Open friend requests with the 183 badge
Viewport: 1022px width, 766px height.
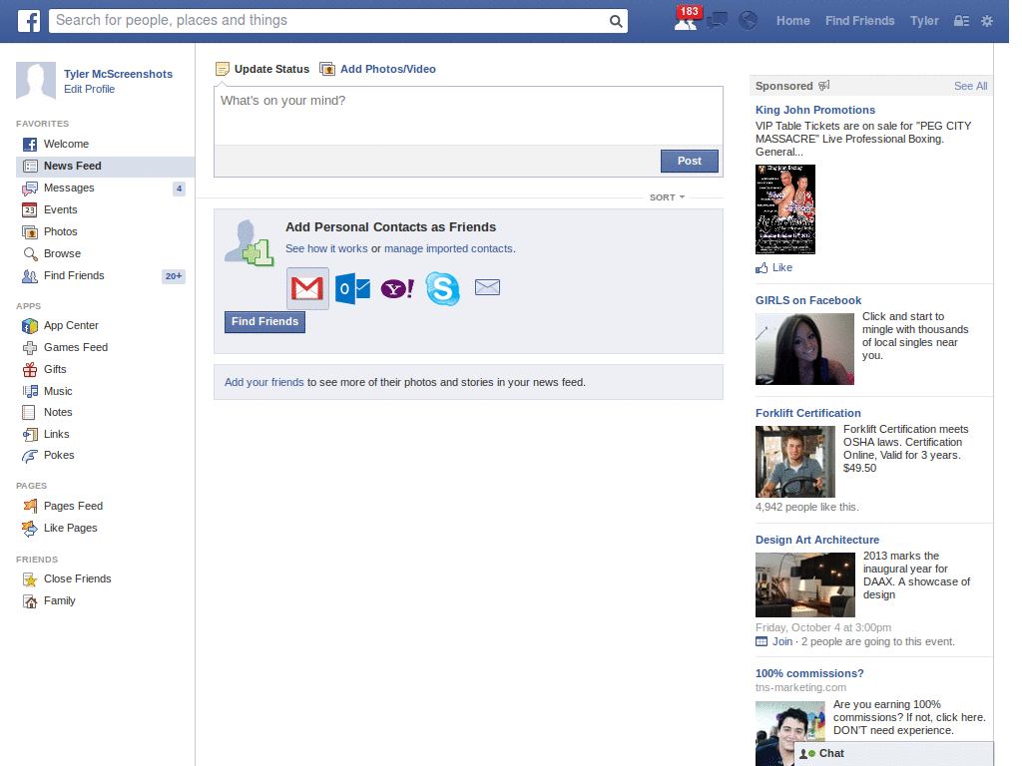[x=685, y=20]
